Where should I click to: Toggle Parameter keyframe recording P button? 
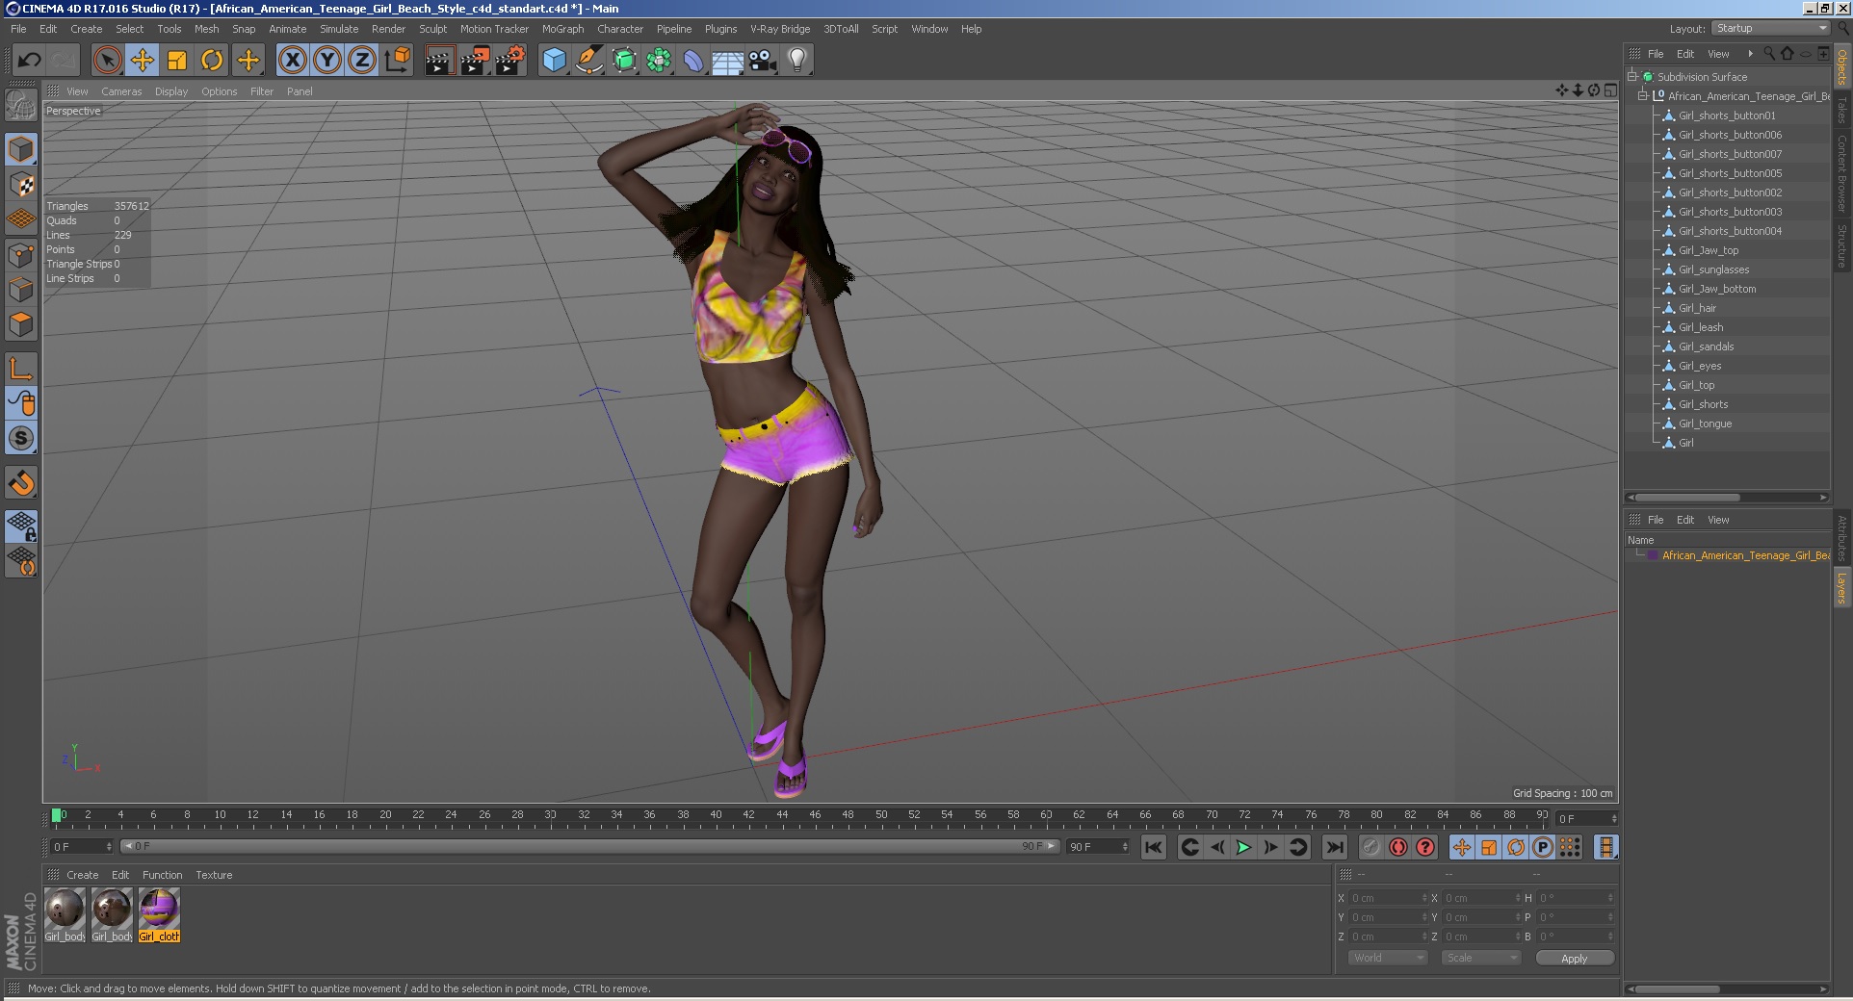coord(1543,847)
